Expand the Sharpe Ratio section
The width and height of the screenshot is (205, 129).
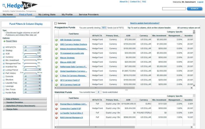[25, 109]
